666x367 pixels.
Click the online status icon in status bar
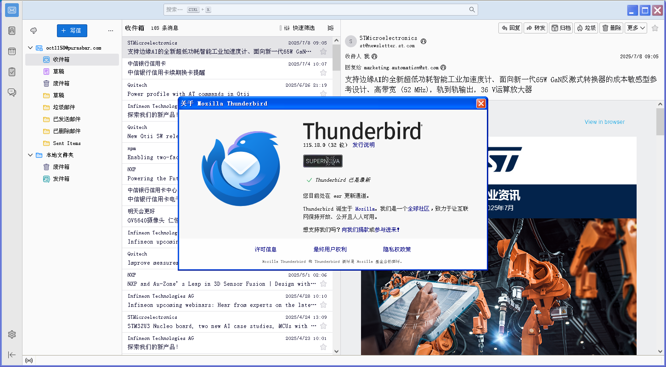(29, 361)
